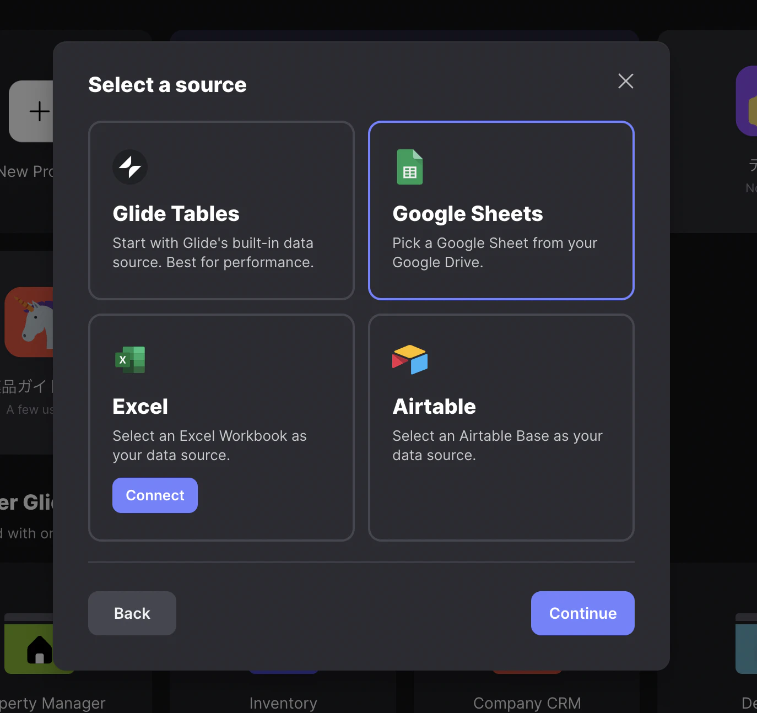The width and height of the screenshot is (757, 713).
Task: Close the Select a source dialog
Action: click(x=626, y=81)
